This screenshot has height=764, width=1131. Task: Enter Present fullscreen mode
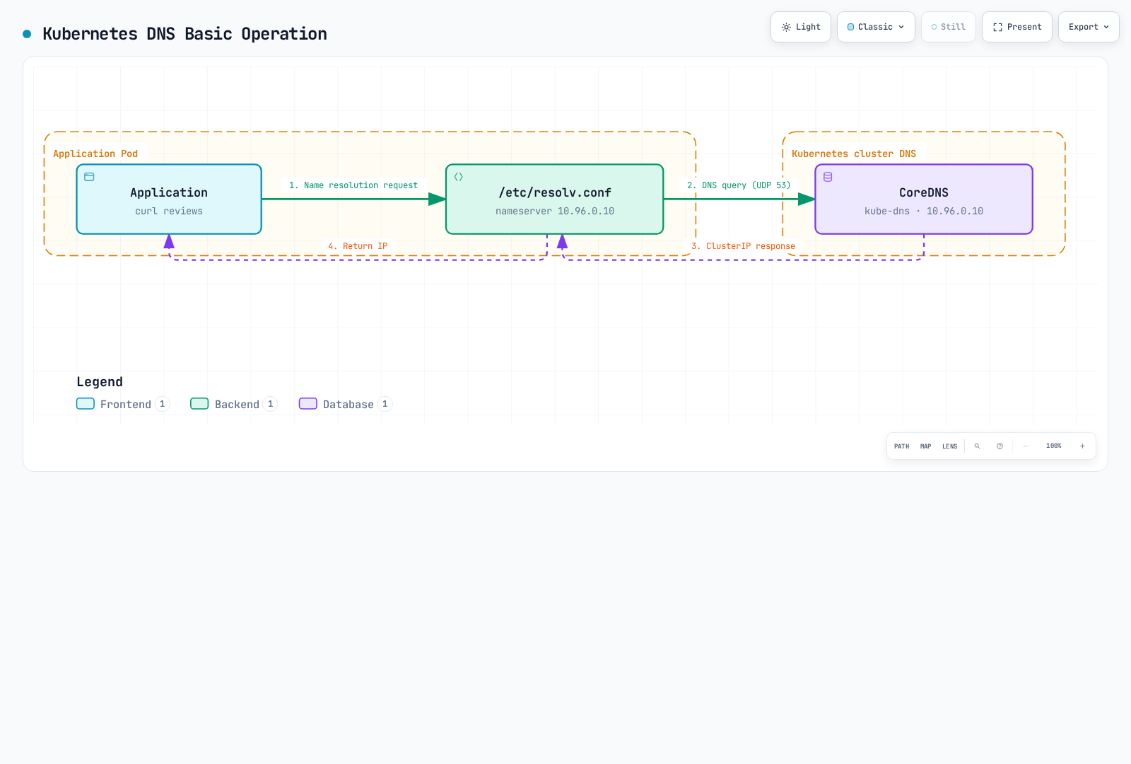point(1017,27)
